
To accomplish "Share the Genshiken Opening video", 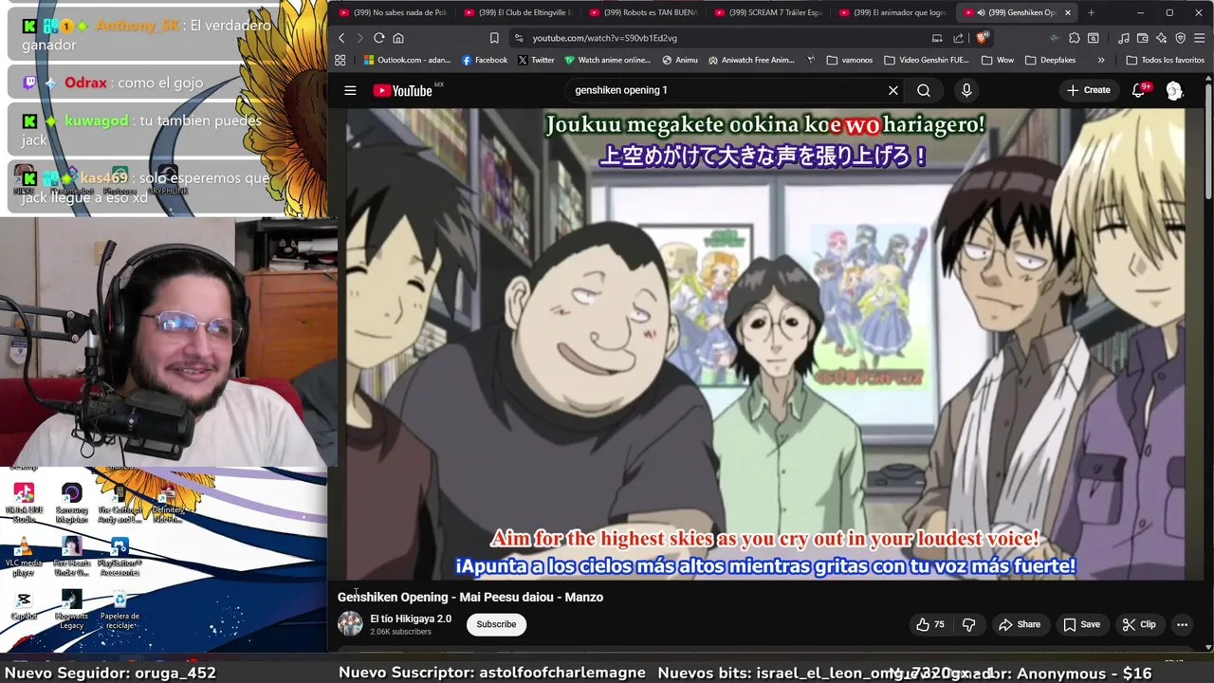I will point(1020,624).
